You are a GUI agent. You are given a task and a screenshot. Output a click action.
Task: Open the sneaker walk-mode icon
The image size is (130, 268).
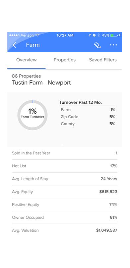97,45
